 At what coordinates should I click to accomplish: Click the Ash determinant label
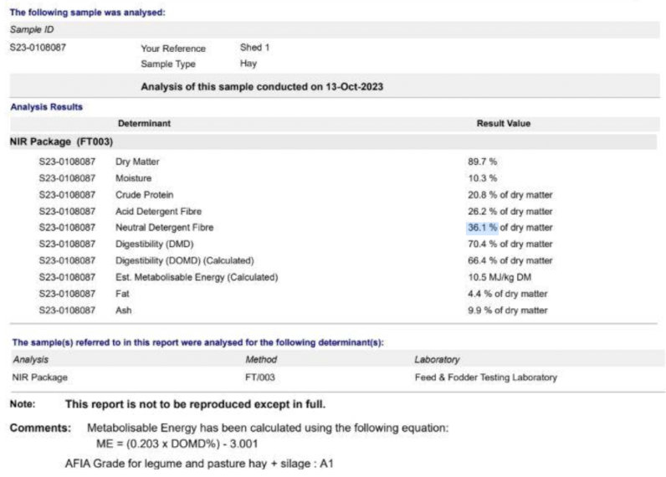(x=123, y=310)
